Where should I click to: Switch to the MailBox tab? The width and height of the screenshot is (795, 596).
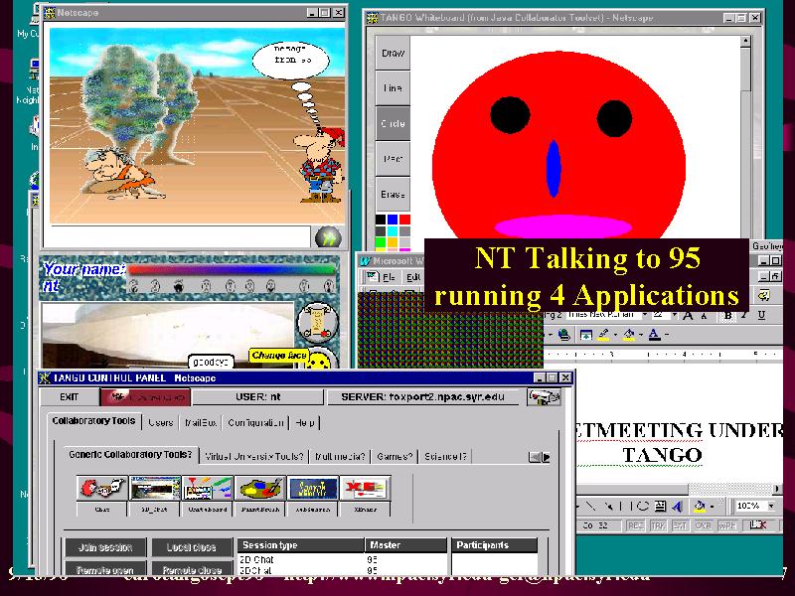(201, 422)
